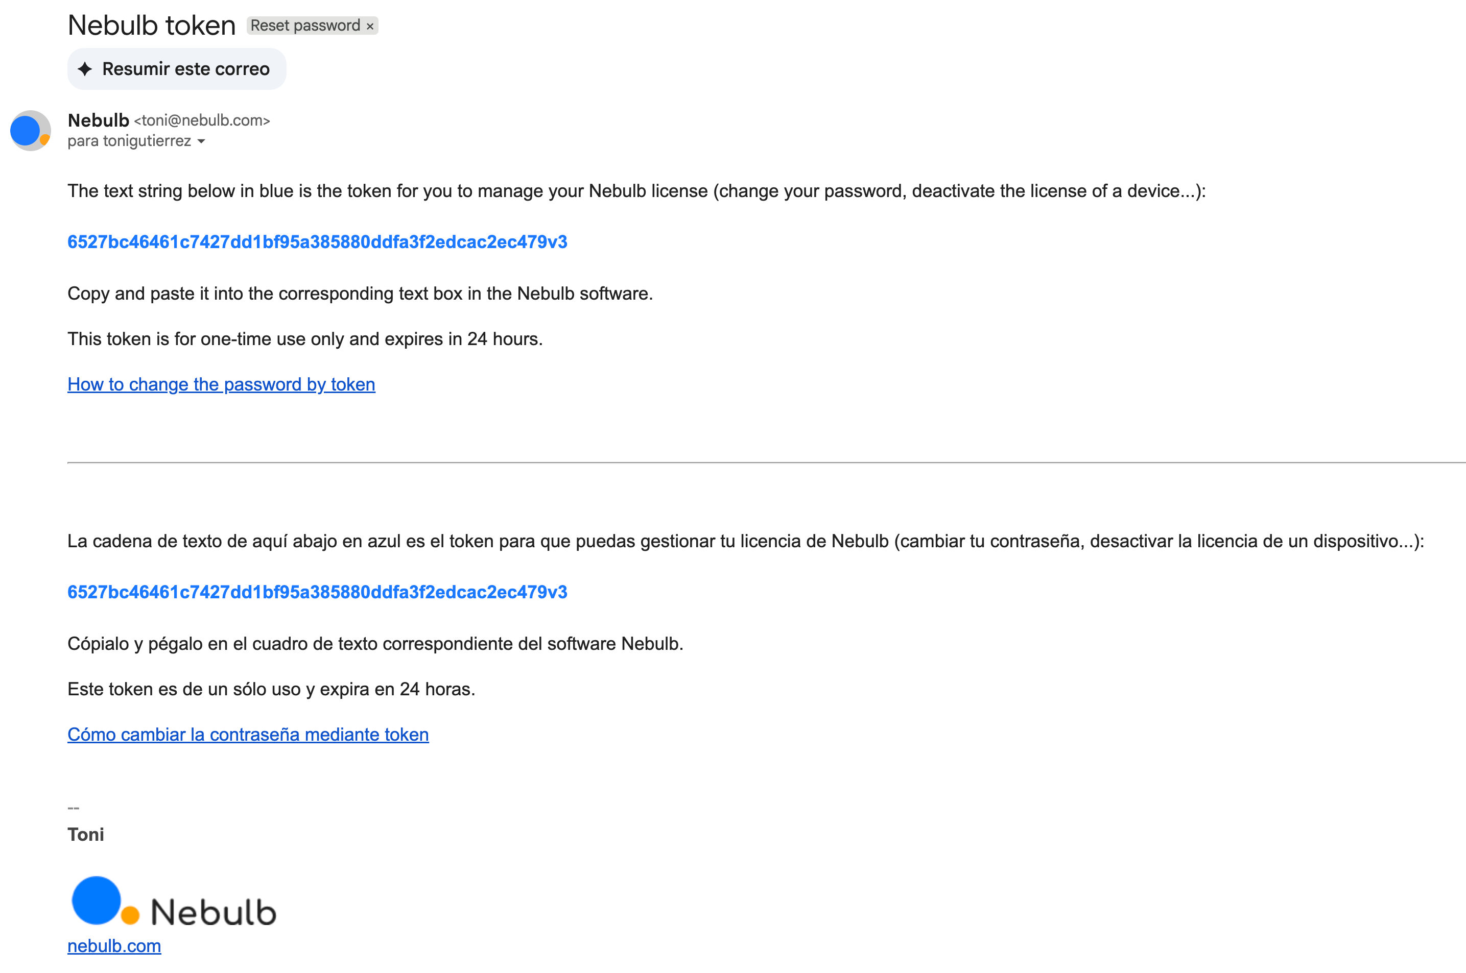Click the "expires in 24 hours" sentence

(x=305, y=339)
